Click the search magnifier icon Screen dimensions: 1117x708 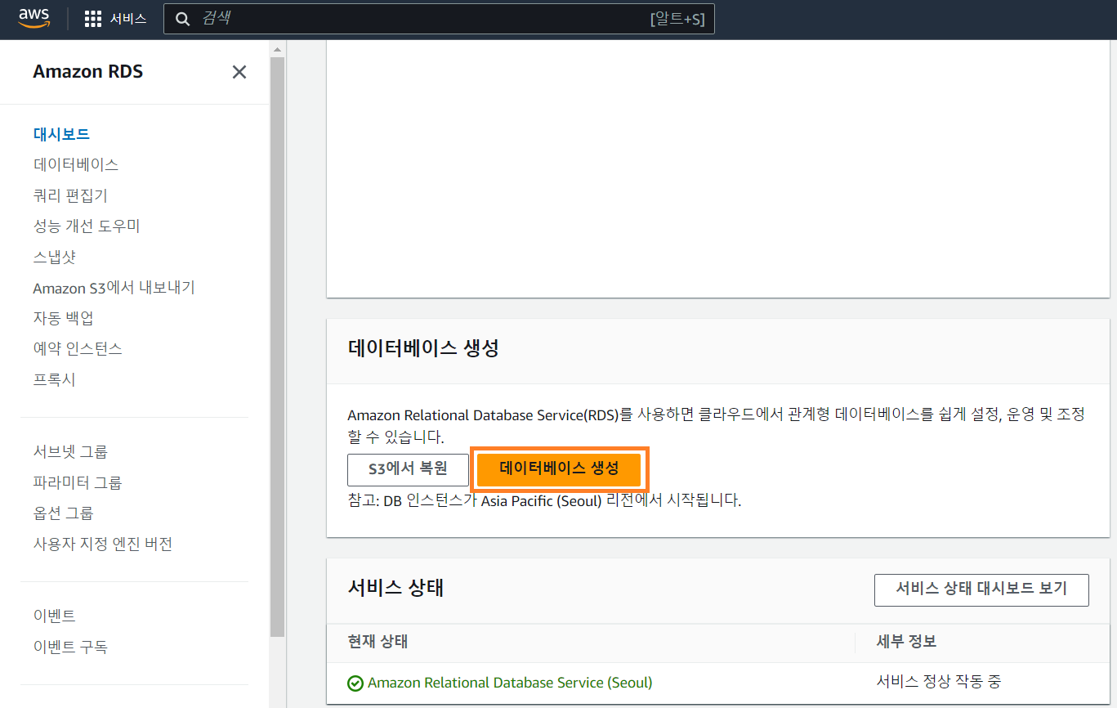click(x=183, y=19)
